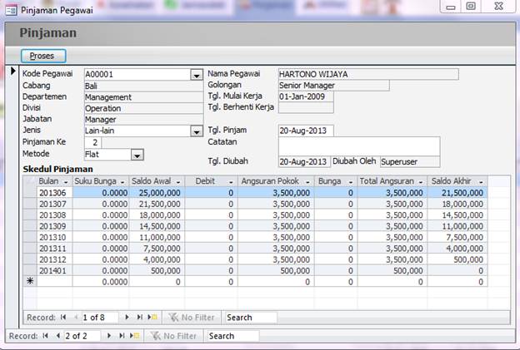Click the Catatan notes box
Screen dimensions: 520x350
pyautogui.click(x=359, y=146)
